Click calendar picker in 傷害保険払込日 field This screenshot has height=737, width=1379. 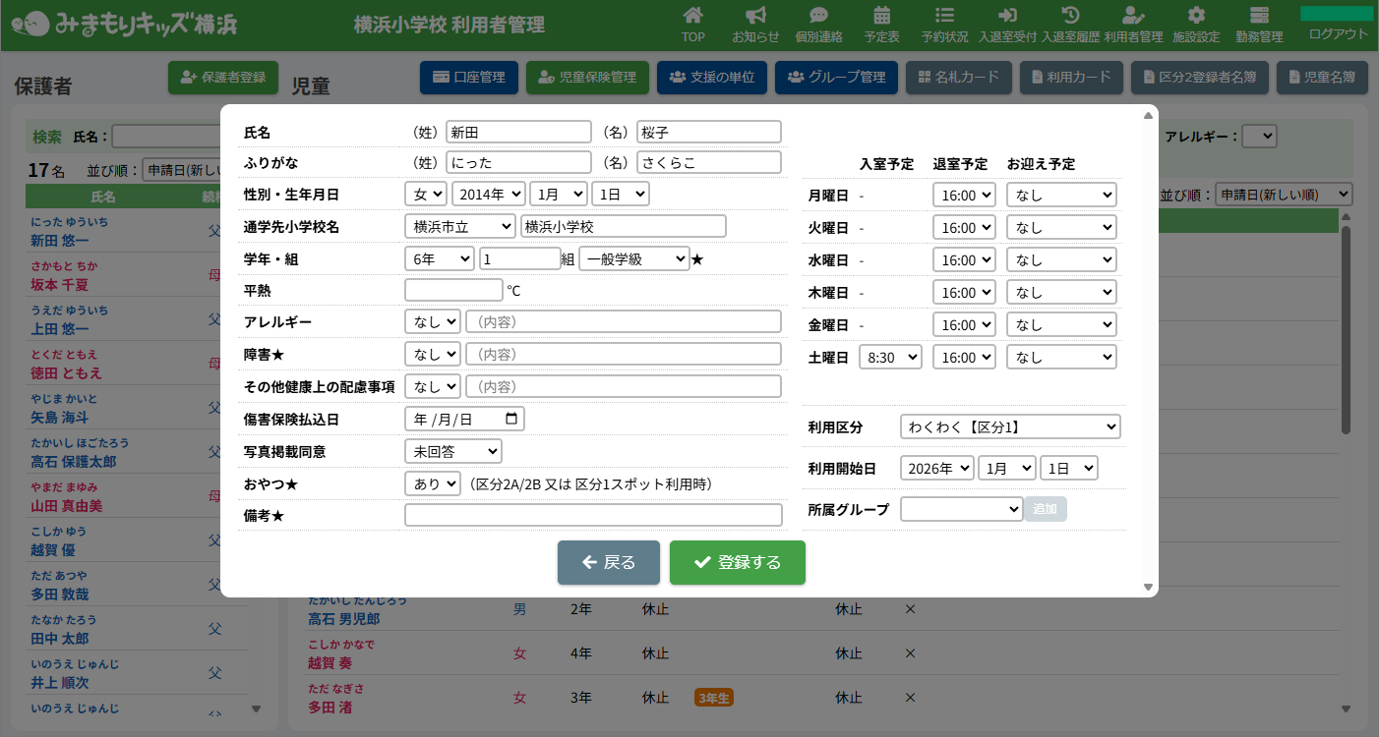(x=511, y=419)
